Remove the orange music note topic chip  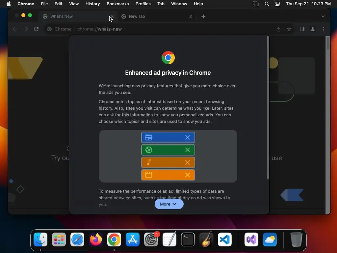point(188,162)
